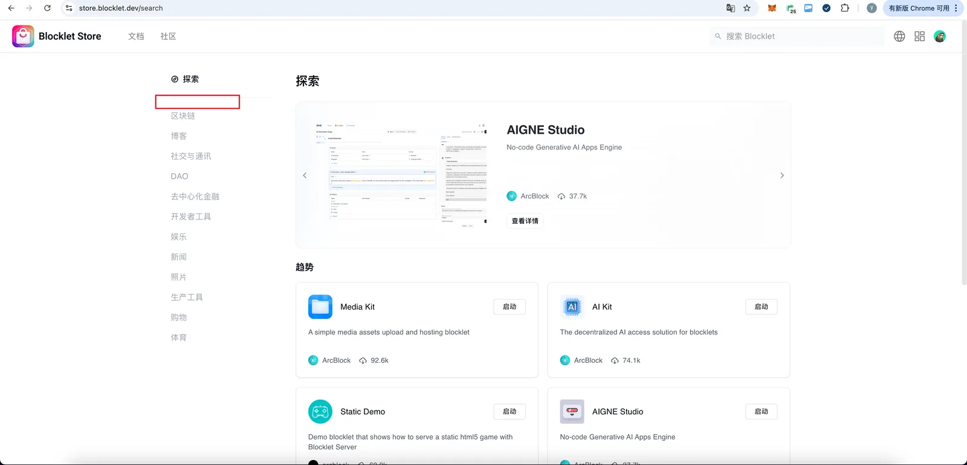The width and height of the screenshot is (967, 465).
Task: Click the browser address bar URL
Action: coord(121,8)
